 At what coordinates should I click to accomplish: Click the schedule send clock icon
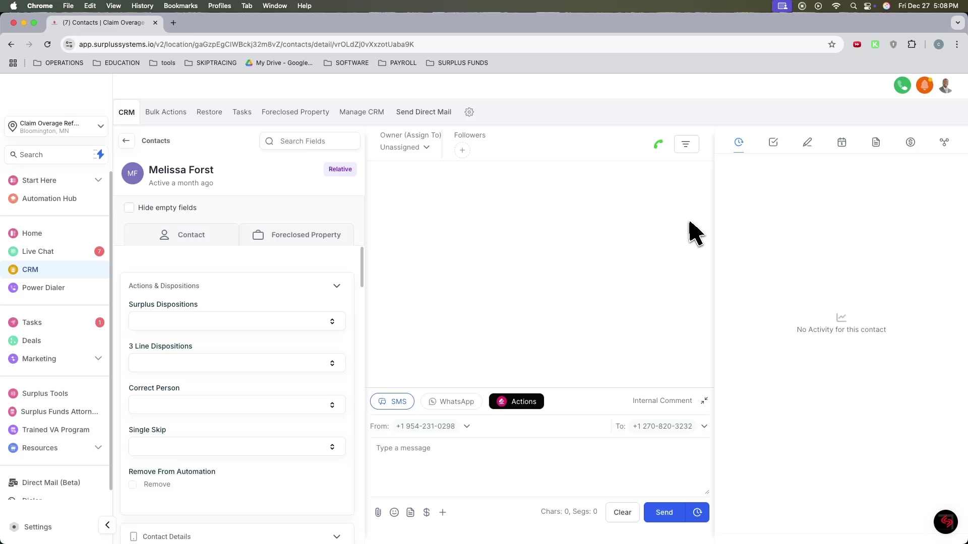click(697, 512)
